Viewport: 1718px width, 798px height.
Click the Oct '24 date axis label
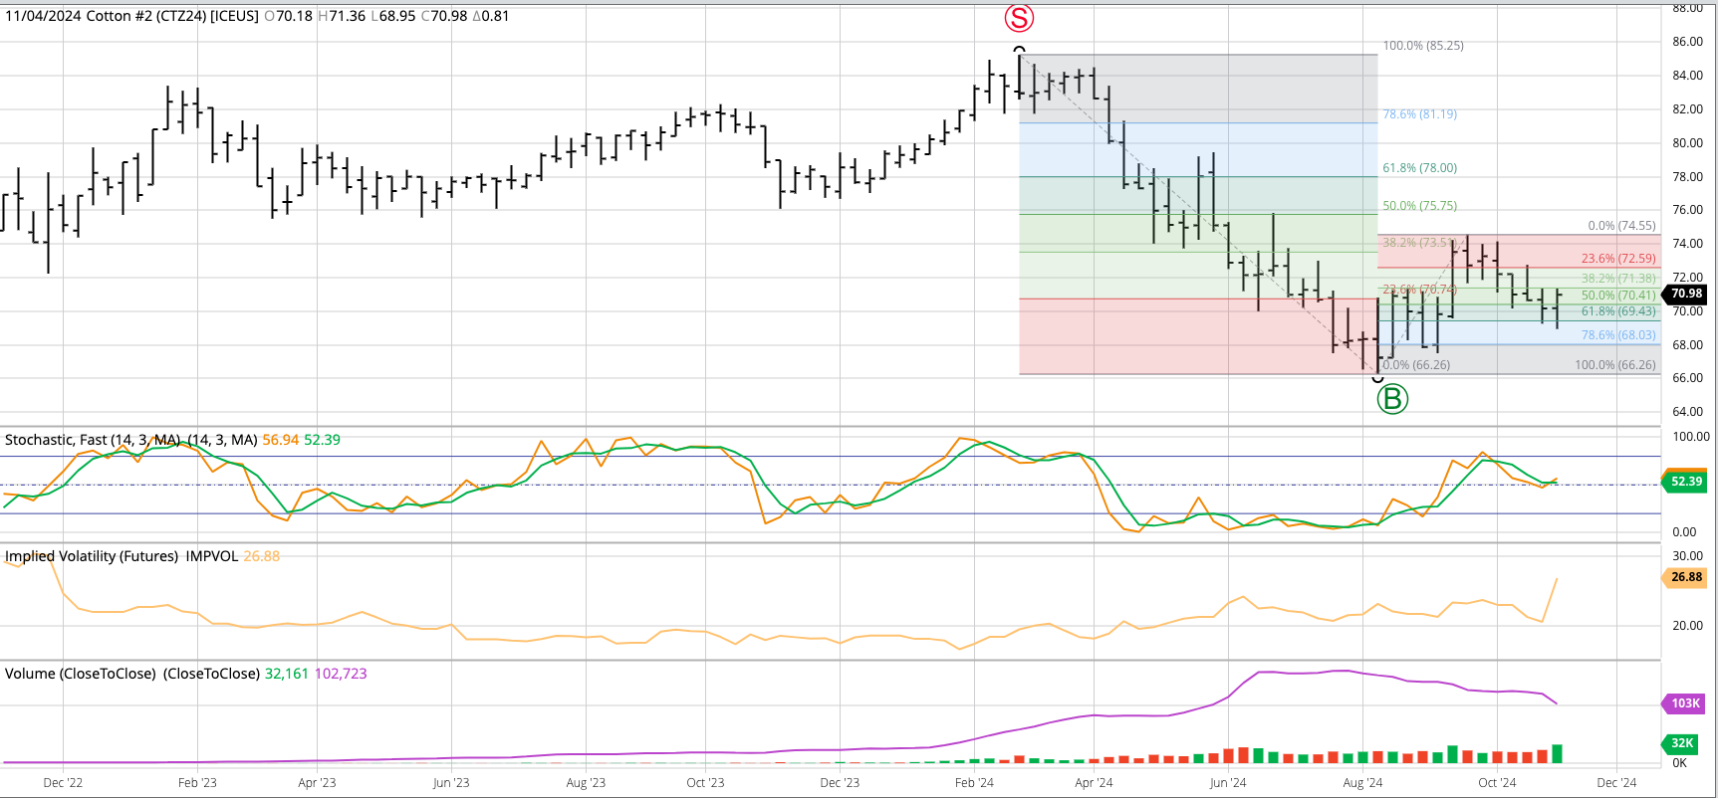(1496, 783)
